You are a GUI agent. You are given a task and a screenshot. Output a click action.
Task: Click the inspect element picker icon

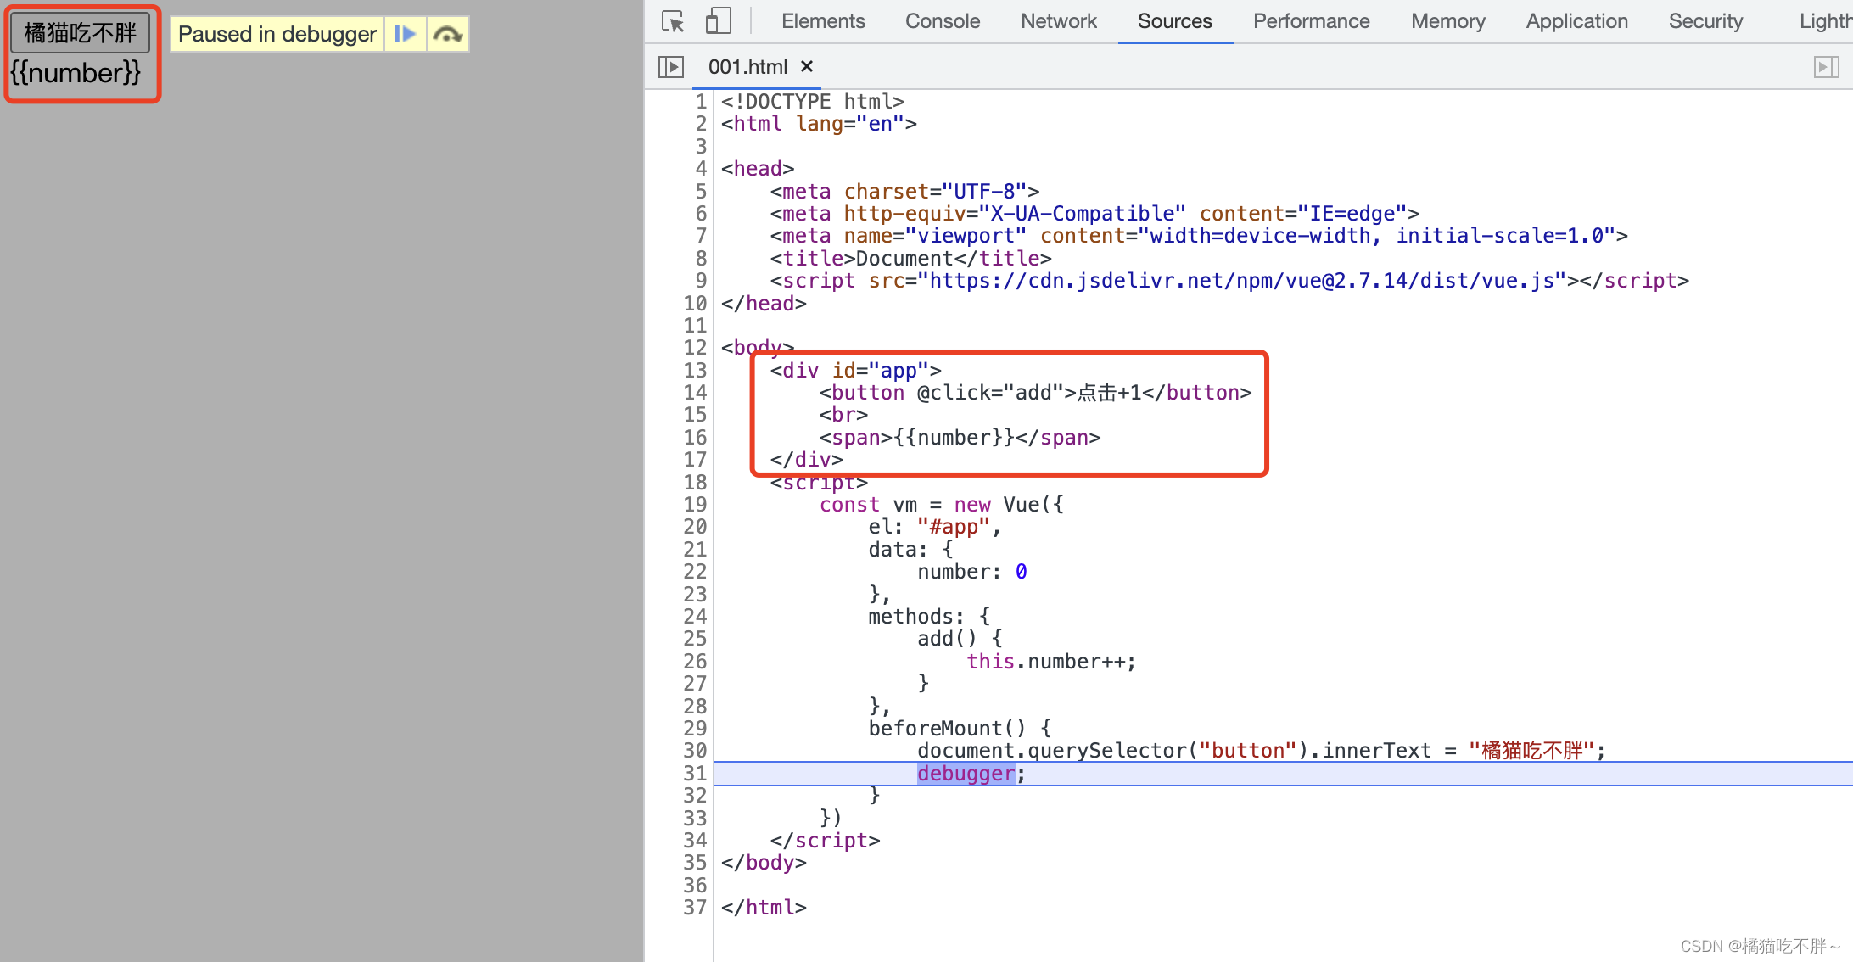pos(673,21)
